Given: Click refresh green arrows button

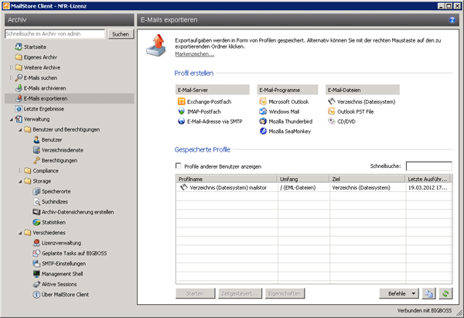Looking at the screenshot, I should click(445, 293).
